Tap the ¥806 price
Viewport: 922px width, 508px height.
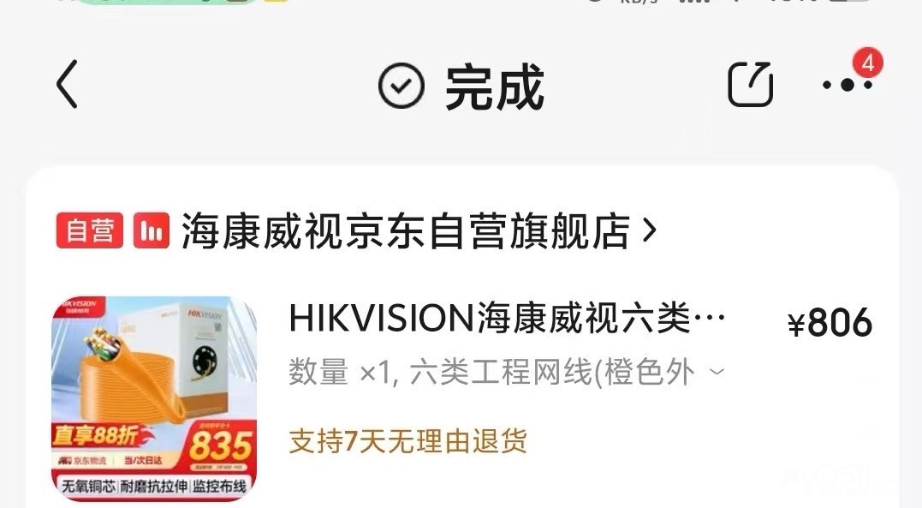click(830, 323)
